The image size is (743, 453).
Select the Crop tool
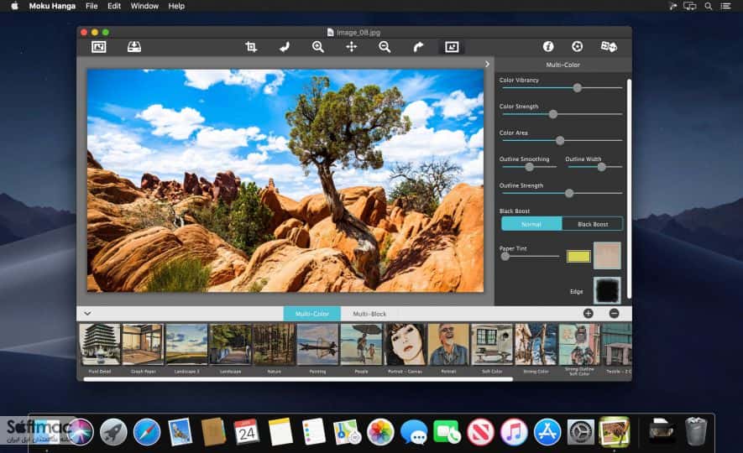[x=251, y=47]
